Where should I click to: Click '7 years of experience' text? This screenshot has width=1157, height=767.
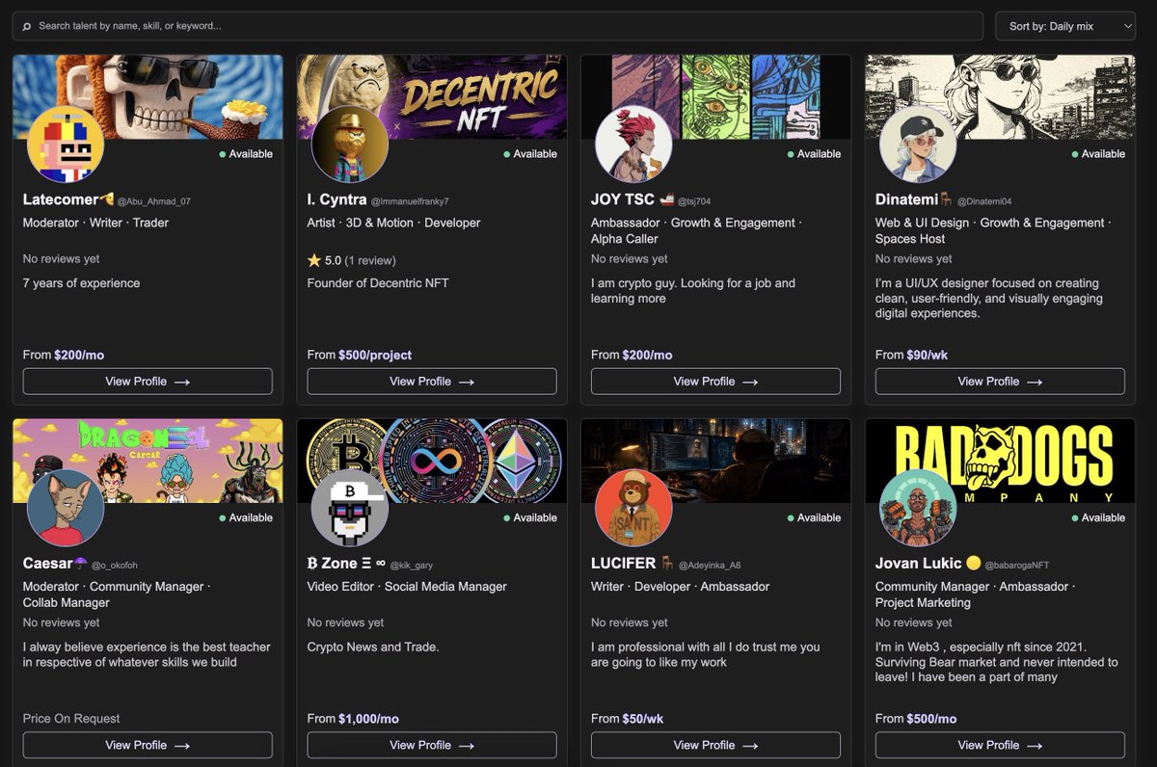pos(81,283)
